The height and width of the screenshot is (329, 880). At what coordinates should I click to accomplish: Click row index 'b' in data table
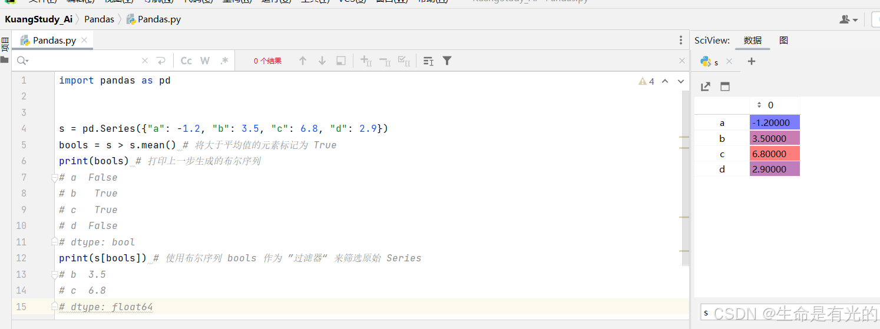[722, 138]
